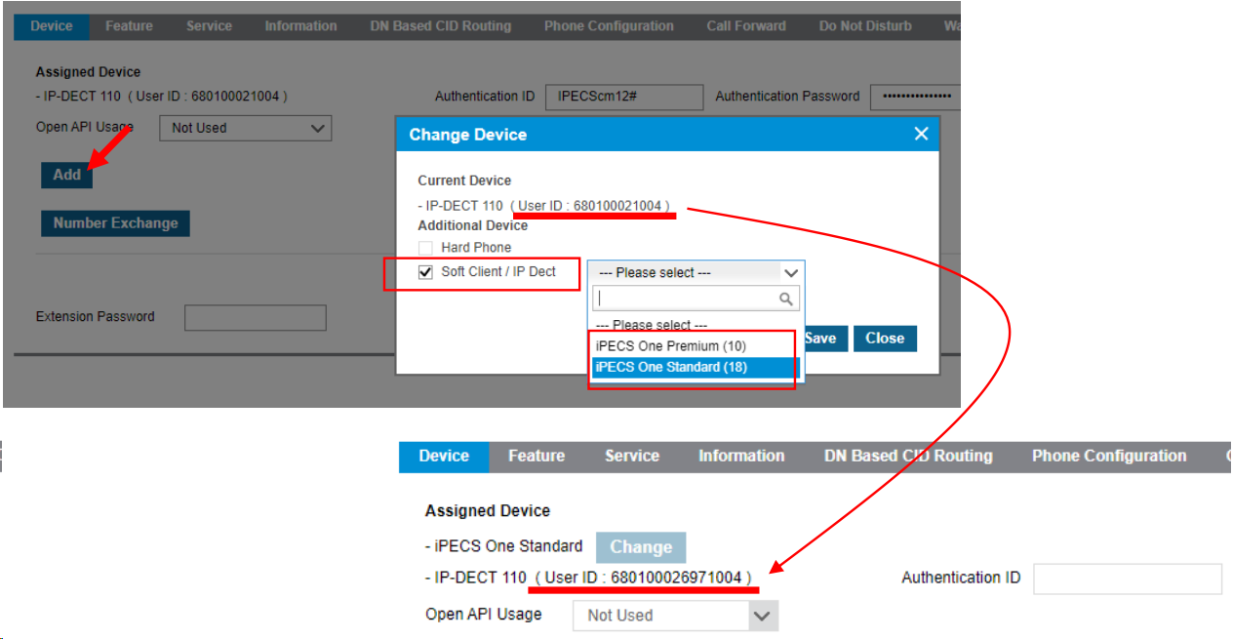
Task: Open Service tab in lower panel
Action: click(632, 456)
